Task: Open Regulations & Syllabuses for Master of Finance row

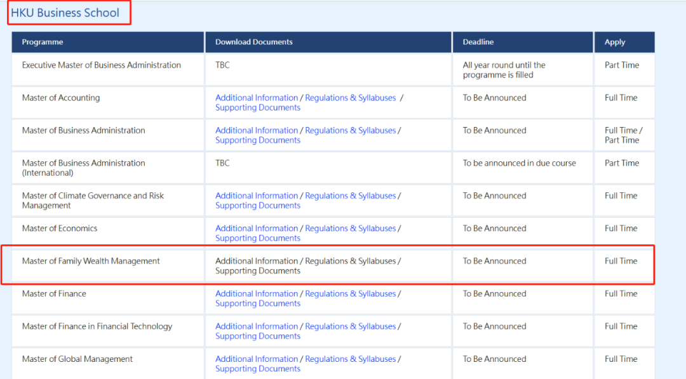Action: click(350, 293)
